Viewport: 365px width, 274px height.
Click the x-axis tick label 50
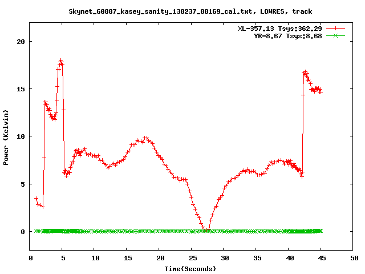pyautogui.click(x=354, y=258)
